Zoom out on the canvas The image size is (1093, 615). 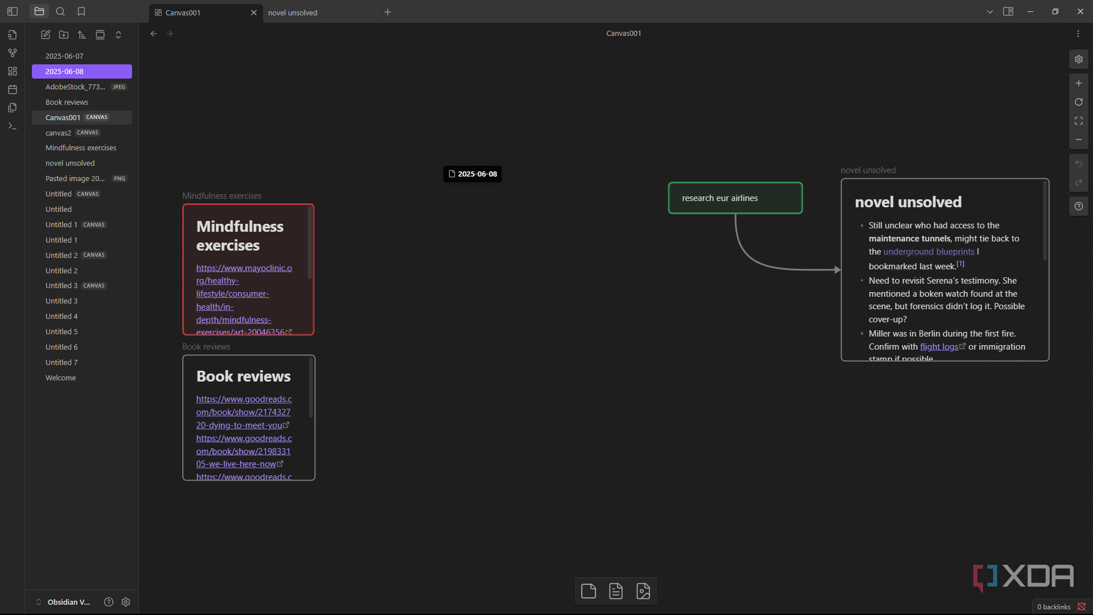[x=1079, y=140]
